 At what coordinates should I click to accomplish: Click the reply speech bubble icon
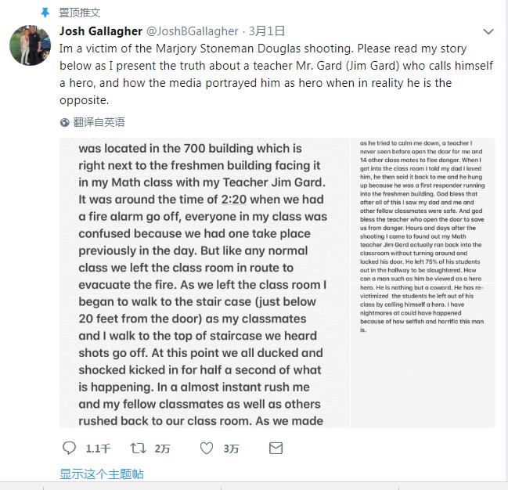[x=69, y=449]
